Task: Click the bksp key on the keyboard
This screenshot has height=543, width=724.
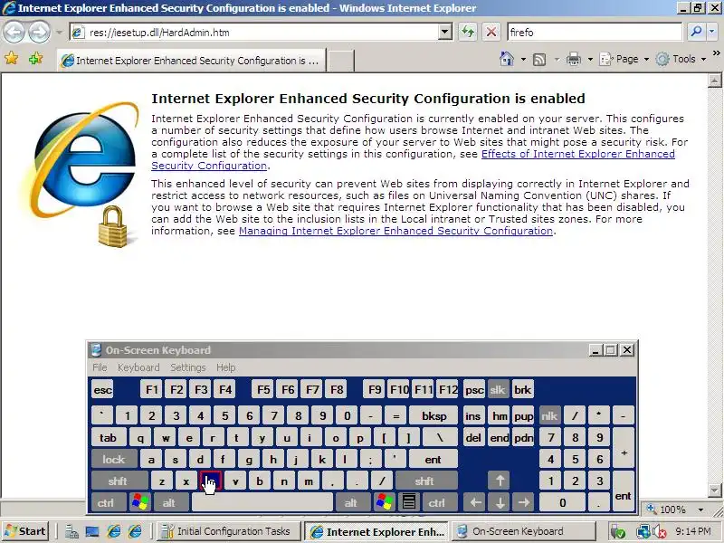Action: [433, 415]
